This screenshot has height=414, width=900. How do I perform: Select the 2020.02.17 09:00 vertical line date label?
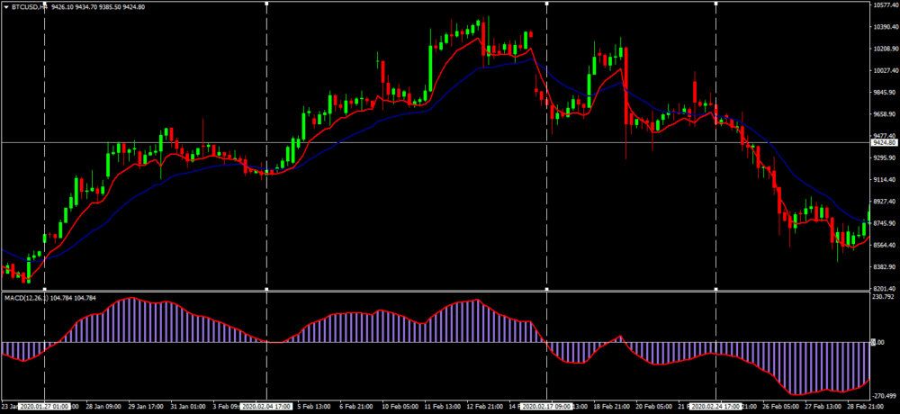tap(548, 406)
